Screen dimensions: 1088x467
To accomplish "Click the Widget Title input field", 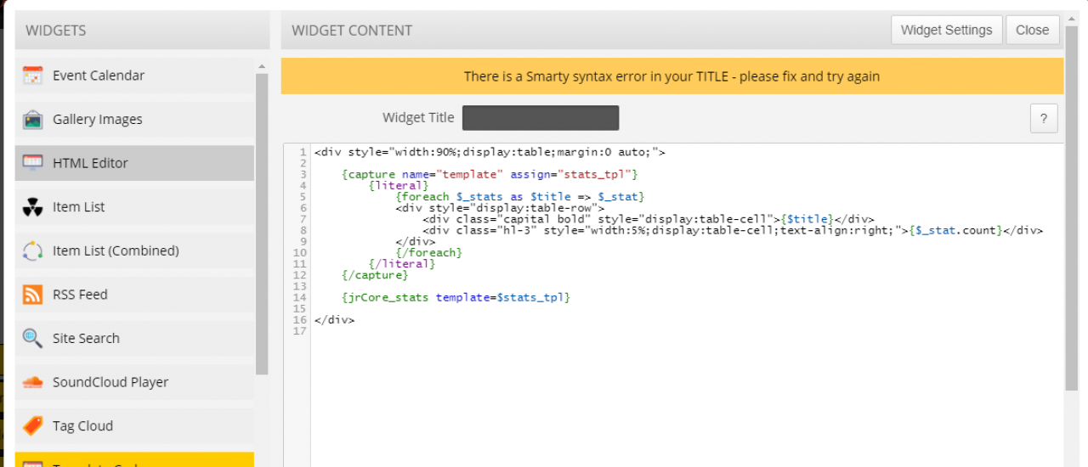I will (541, 118).
